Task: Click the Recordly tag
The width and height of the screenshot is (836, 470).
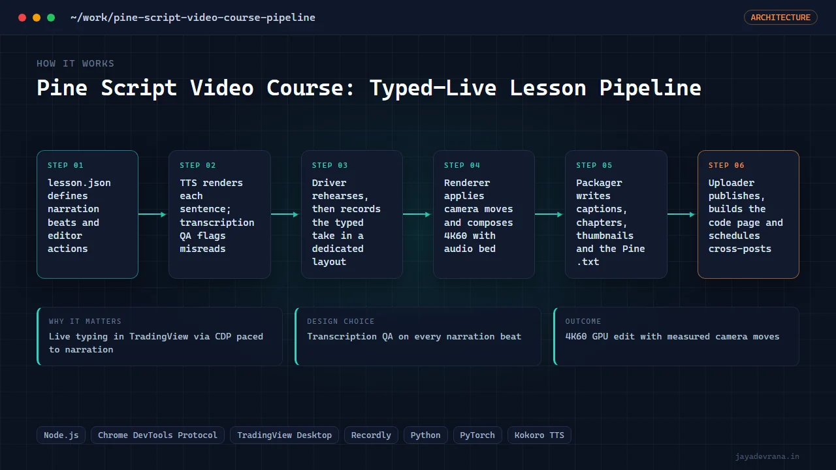Action: pos(371,435)
